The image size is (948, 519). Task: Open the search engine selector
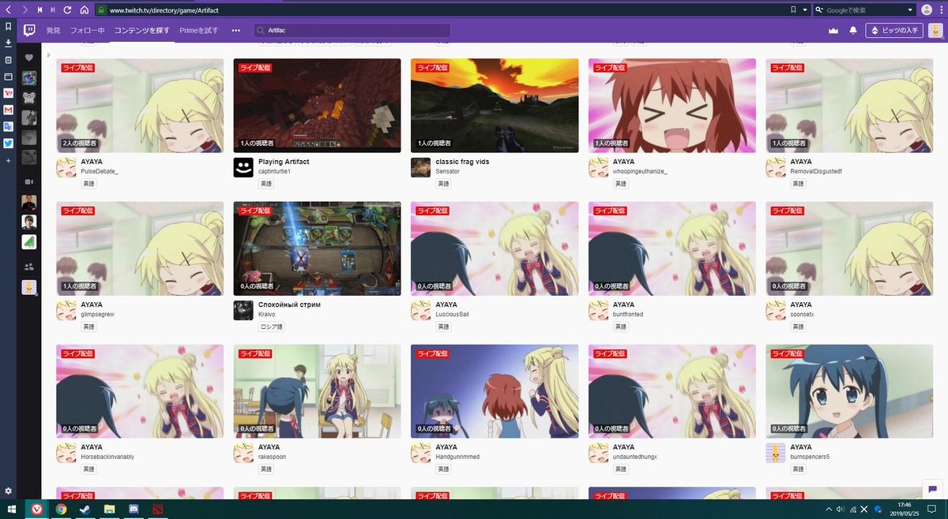[820, 10]
